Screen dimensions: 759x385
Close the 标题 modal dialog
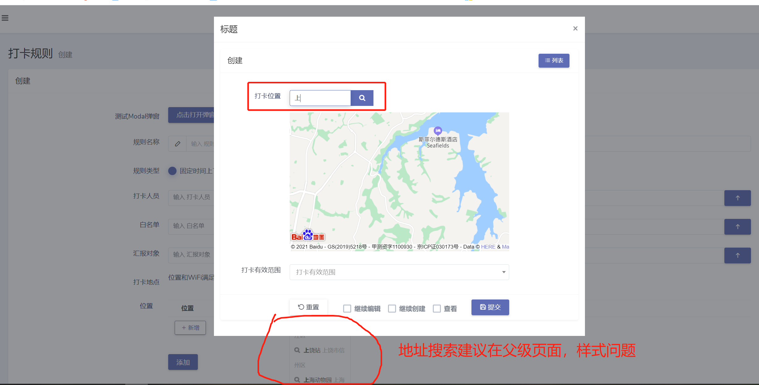tap(575, 28)
